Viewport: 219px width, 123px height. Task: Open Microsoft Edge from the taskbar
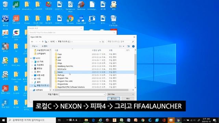(93, 120)
